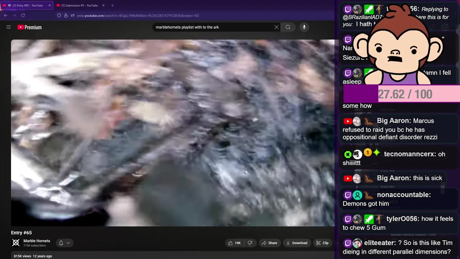
Task: Open the YouTube hamburger guide menu
Action: (9, 27)
